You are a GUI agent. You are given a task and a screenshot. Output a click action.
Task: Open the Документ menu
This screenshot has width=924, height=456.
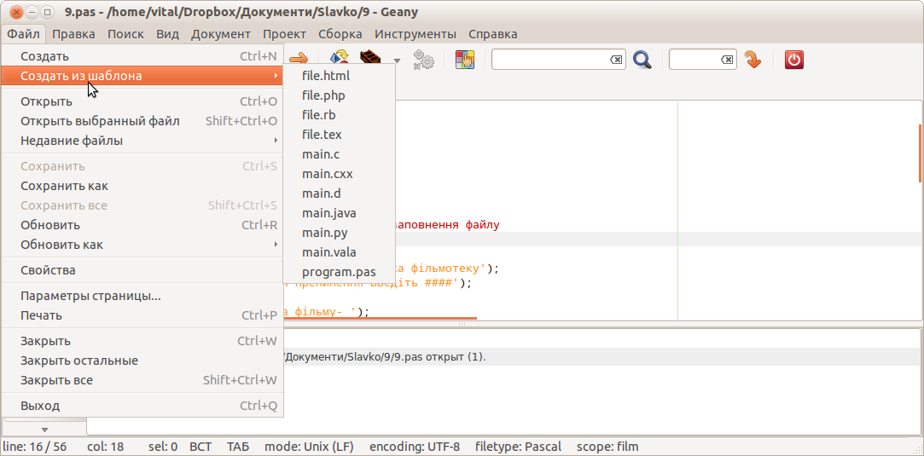pyautogui.click(x=221, y=34)
